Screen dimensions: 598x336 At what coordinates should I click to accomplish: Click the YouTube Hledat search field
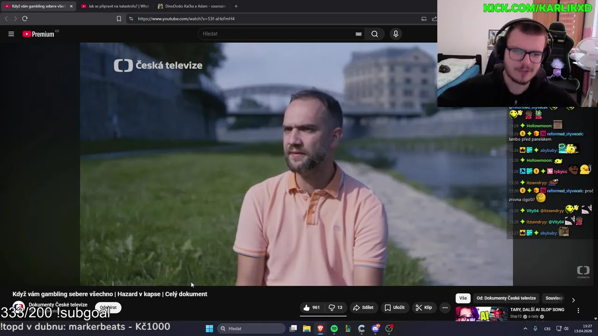[x=278, y=34]
